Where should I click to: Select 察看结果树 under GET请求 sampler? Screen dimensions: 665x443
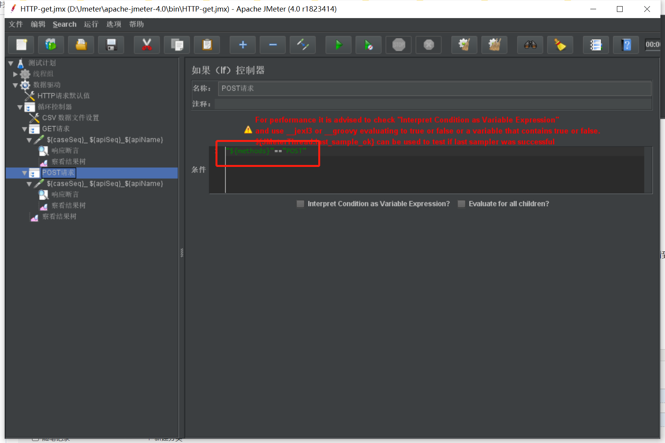[69, 162]
